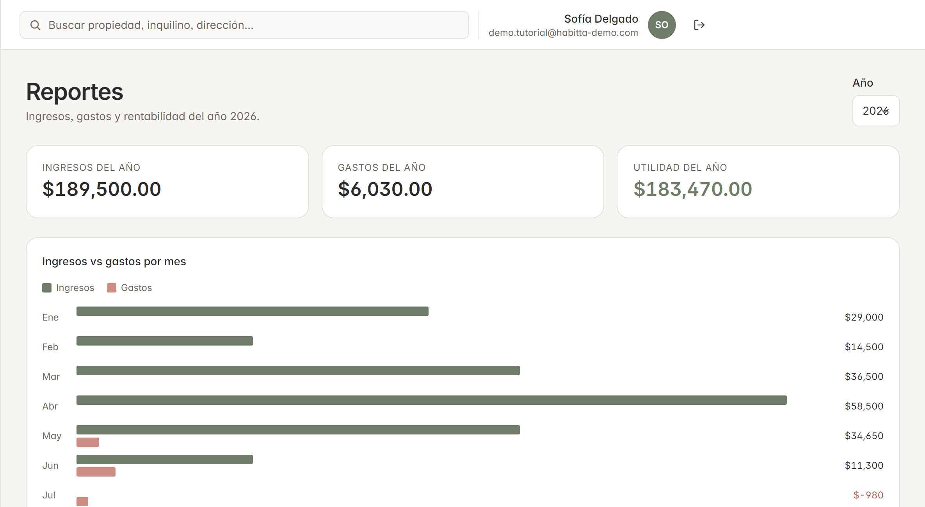The width and height of the screenshot is (925, 507).
Task: Click the $-980 value for Jul
Action: [868, 495]
